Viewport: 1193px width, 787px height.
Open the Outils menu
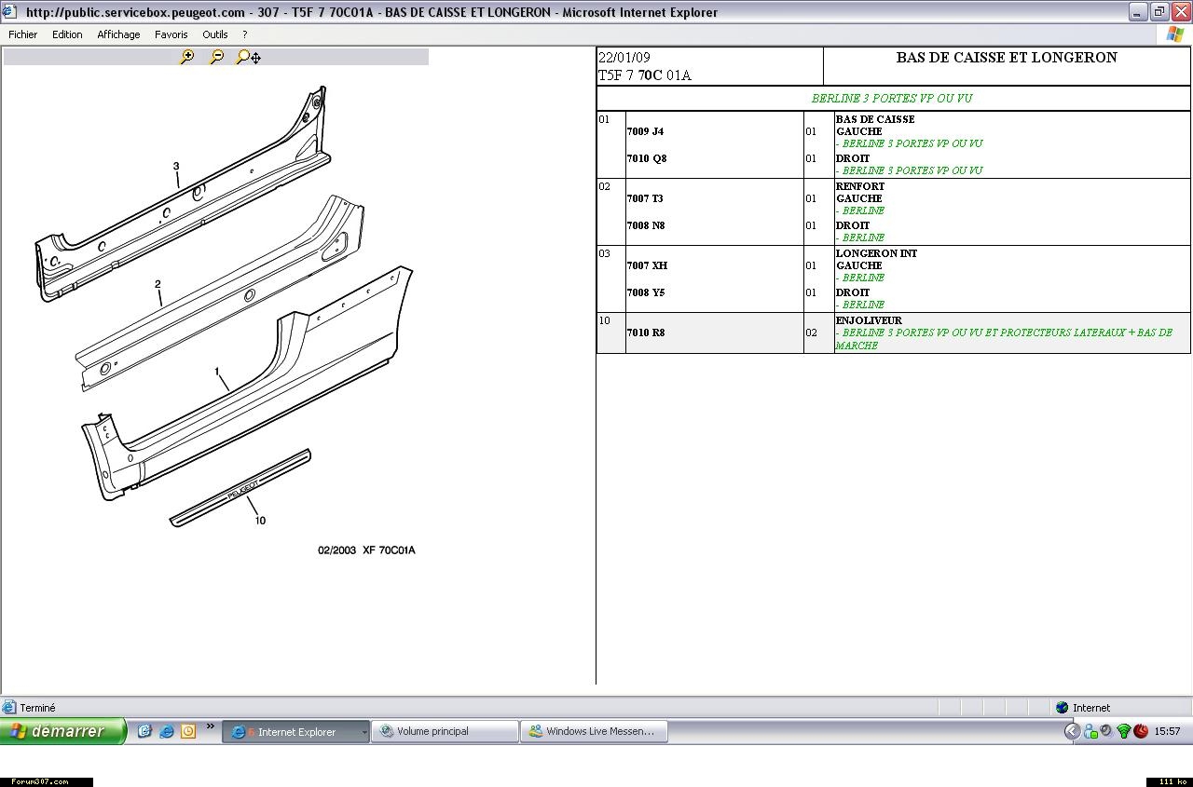(214, 34)
